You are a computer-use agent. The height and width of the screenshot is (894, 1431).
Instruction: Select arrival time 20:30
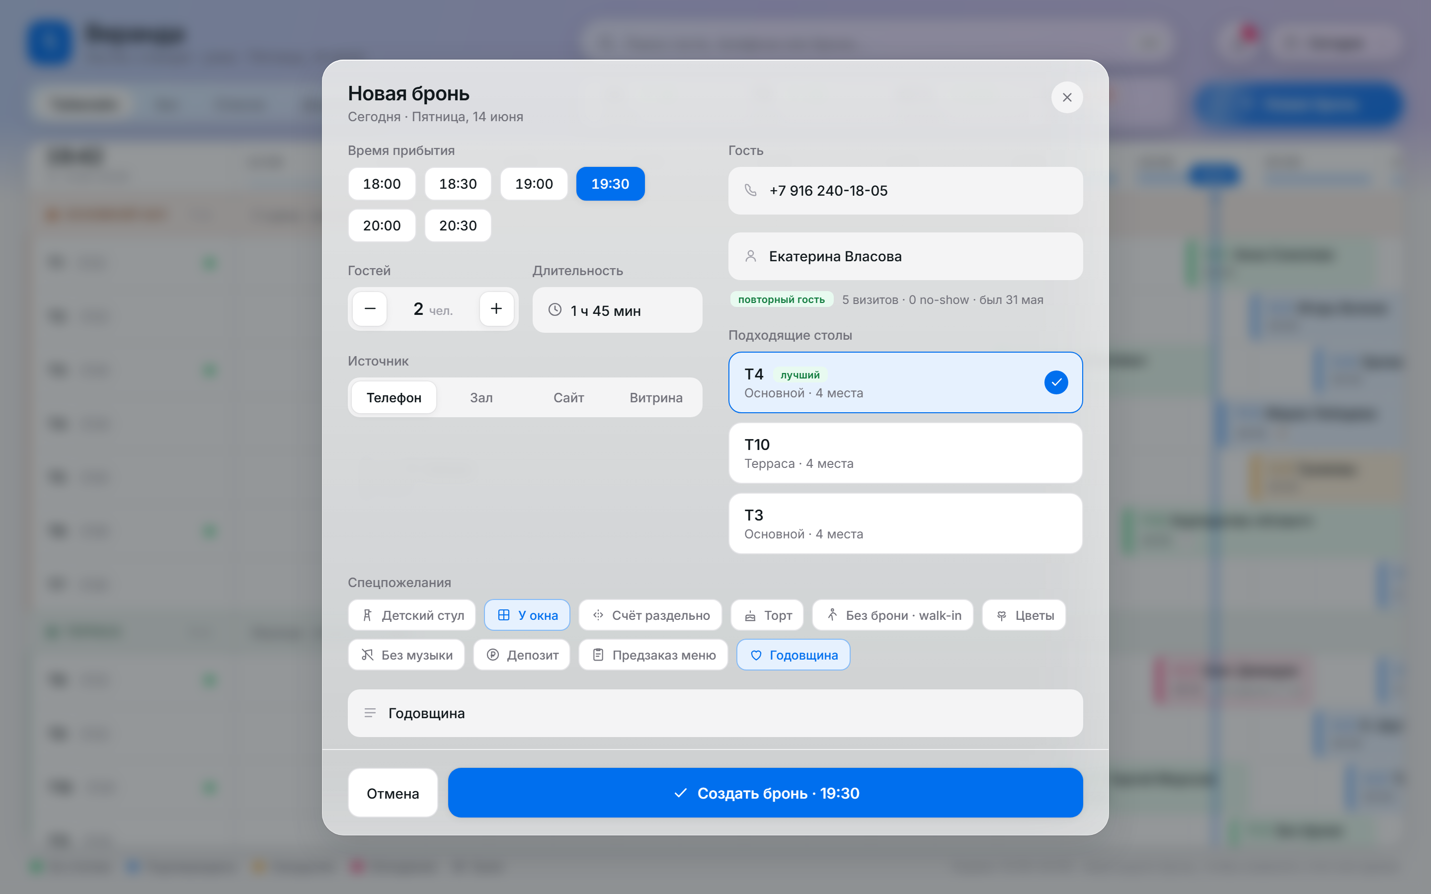pyautogui.click(x=458, y=225)
